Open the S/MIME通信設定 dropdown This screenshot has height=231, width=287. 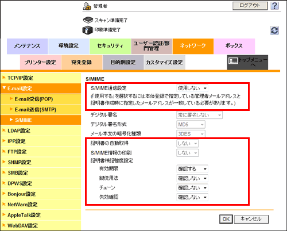point(192,88)
